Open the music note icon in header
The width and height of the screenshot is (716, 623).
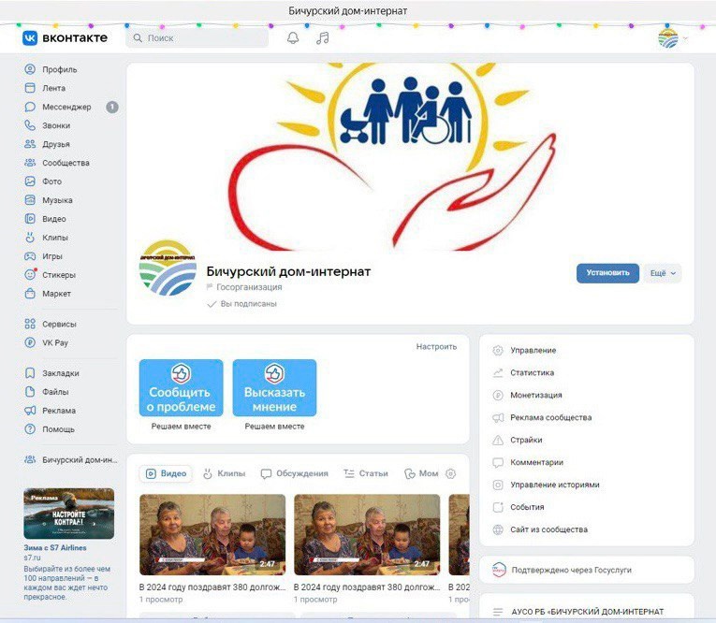click(x=322, y=37)
